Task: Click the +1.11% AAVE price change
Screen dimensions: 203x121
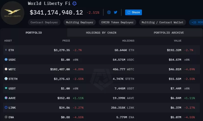Action: (78, 98)
